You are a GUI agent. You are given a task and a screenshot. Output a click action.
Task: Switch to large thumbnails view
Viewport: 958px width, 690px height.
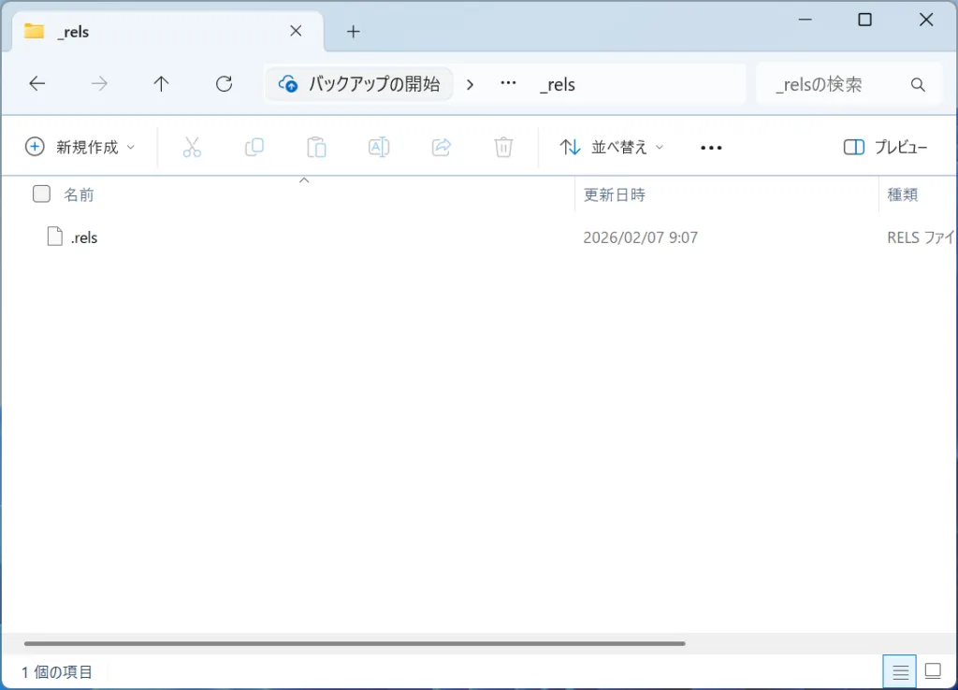pyautogui.click(x=932, y=671)
